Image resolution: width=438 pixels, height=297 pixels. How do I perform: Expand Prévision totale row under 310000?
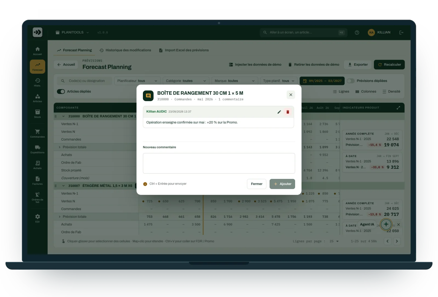click(x=60, y=147)
